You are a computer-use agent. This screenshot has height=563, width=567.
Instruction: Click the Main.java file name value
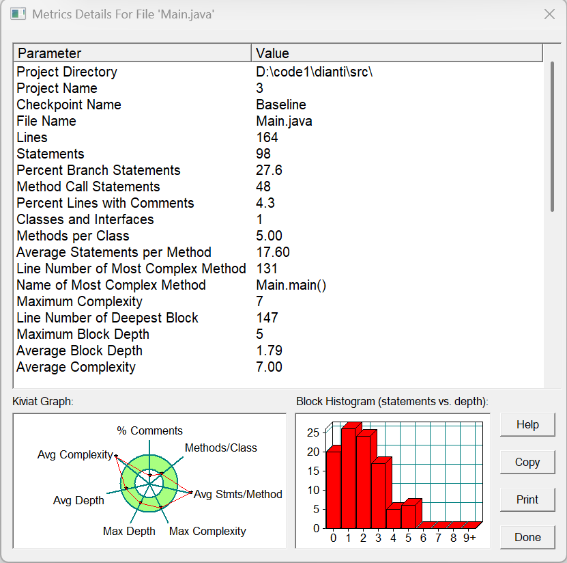284,121
